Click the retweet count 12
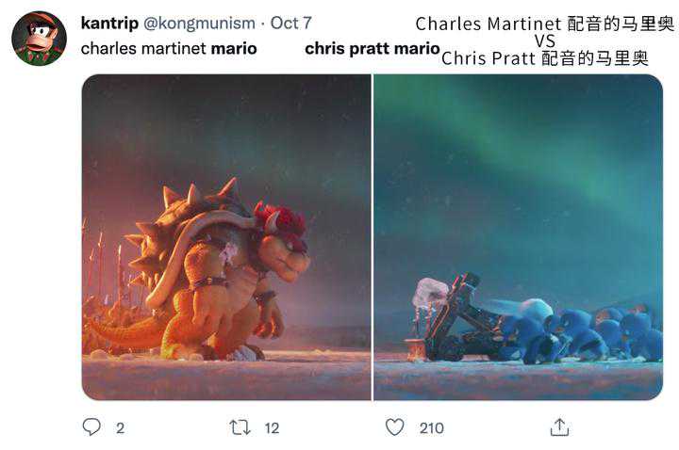679x450 pixels. tap(272, 428)
